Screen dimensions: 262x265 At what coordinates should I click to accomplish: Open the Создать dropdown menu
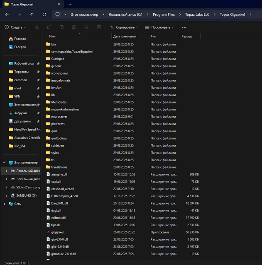click(x=15, y=27)
